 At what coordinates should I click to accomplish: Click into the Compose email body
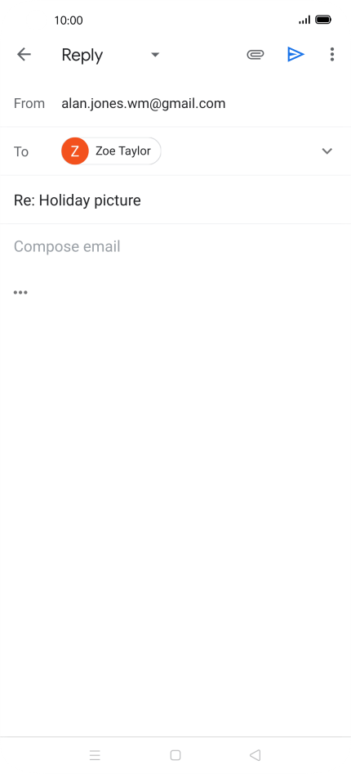(x=175, y=246)
